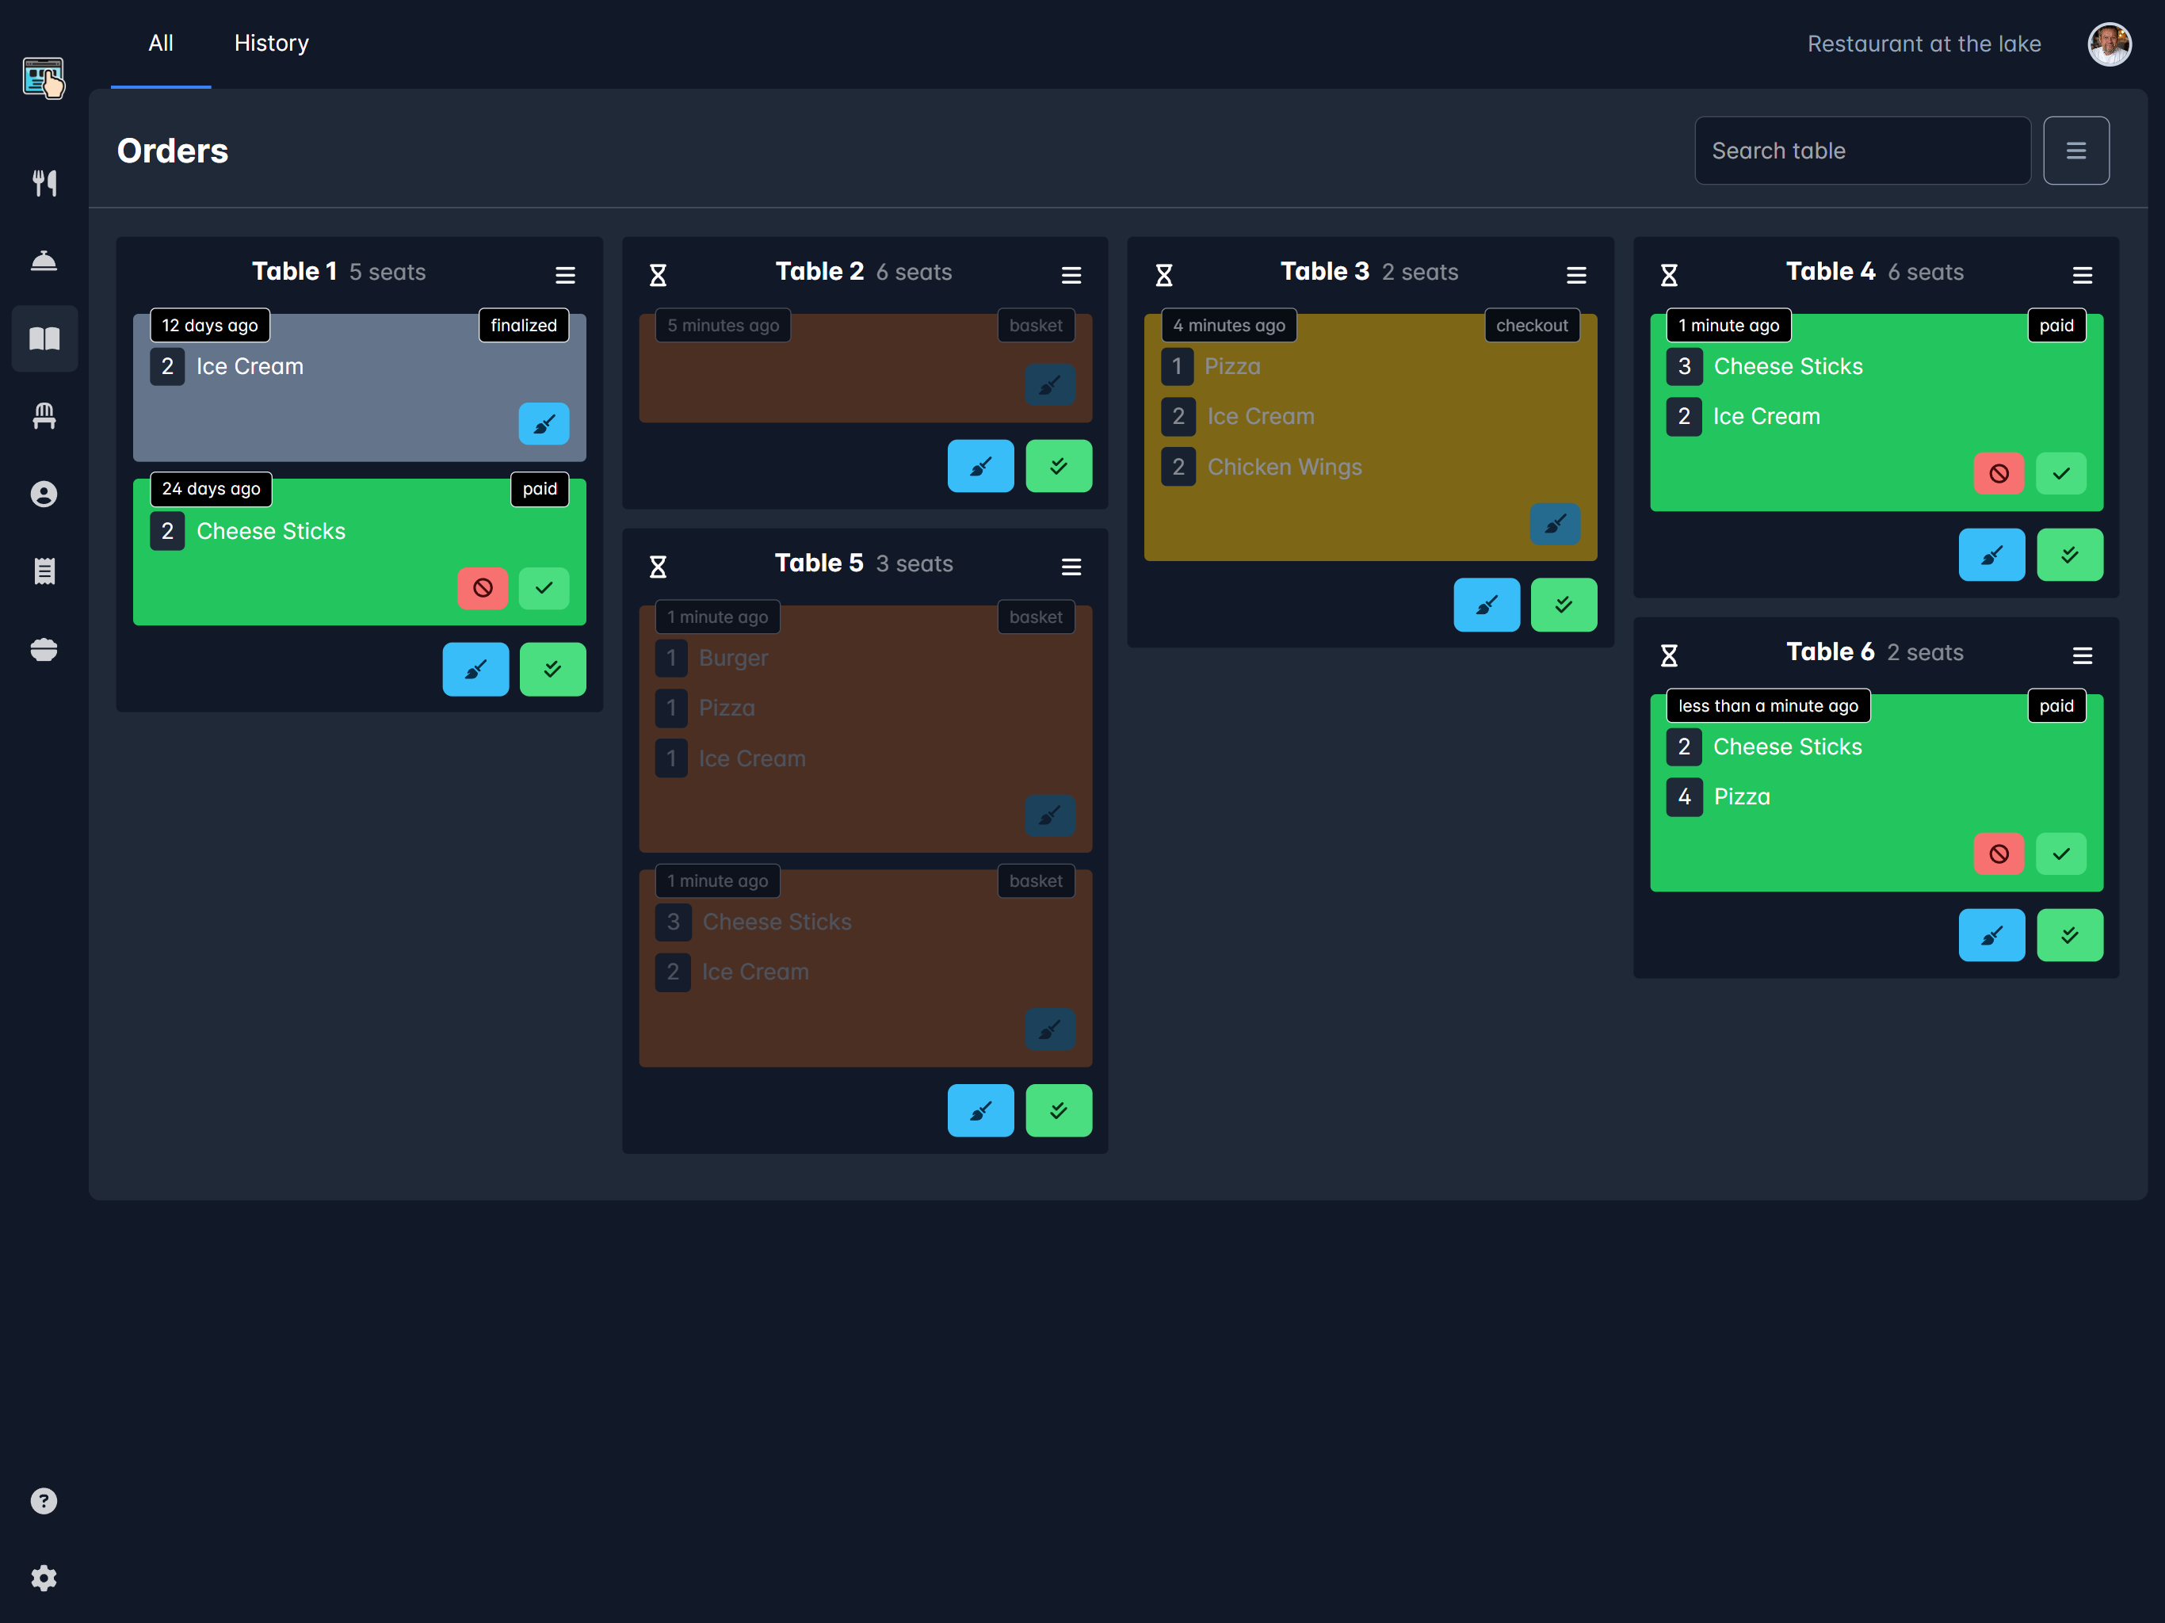The height and width of the screenshot is (1623, 2165).
Task: Switch to the History tab
Action: (x=271, y=43)
